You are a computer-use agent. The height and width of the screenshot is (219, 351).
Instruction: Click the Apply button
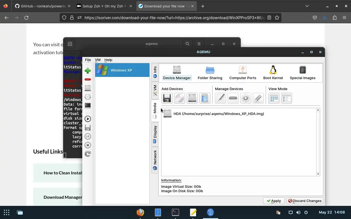274,201
